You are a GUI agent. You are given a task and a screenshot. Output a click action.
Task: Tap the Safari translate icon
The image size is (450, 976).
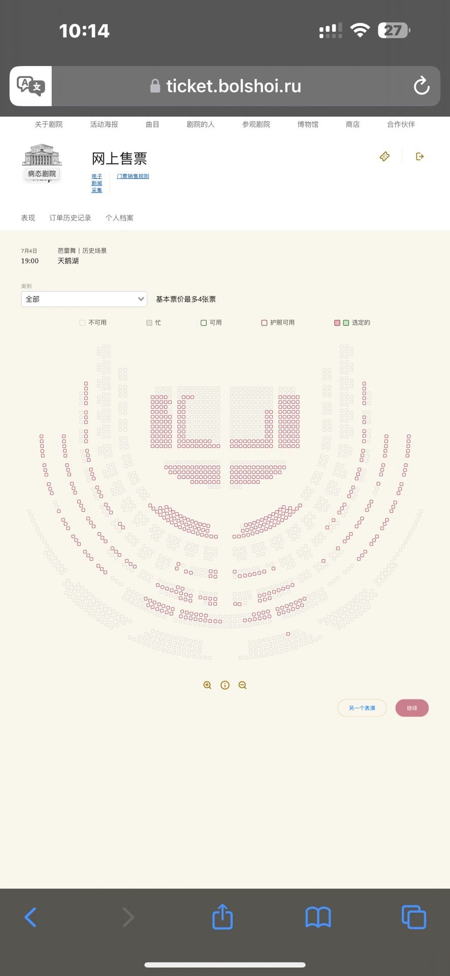click(x=30, y=86)
